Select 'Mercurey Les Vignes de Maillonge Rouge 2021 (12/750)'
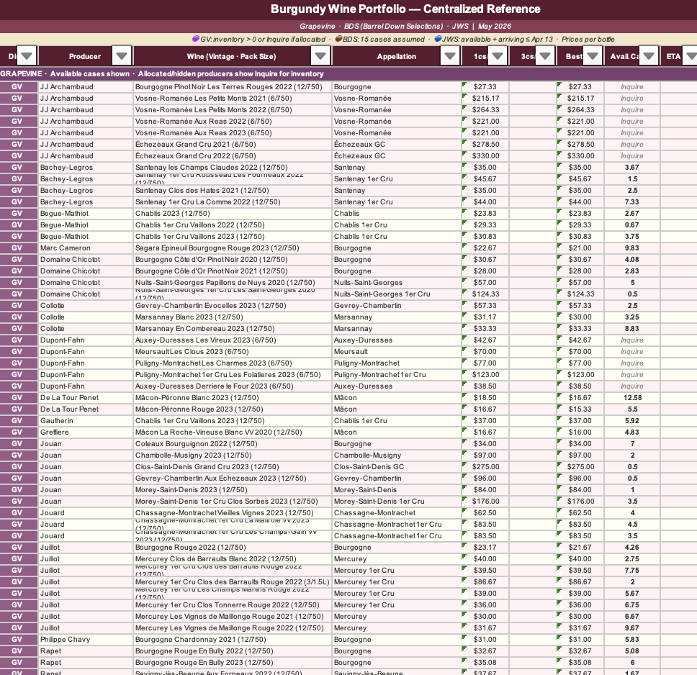This screenshot has width=697, height=675. (x=233, y=616)
